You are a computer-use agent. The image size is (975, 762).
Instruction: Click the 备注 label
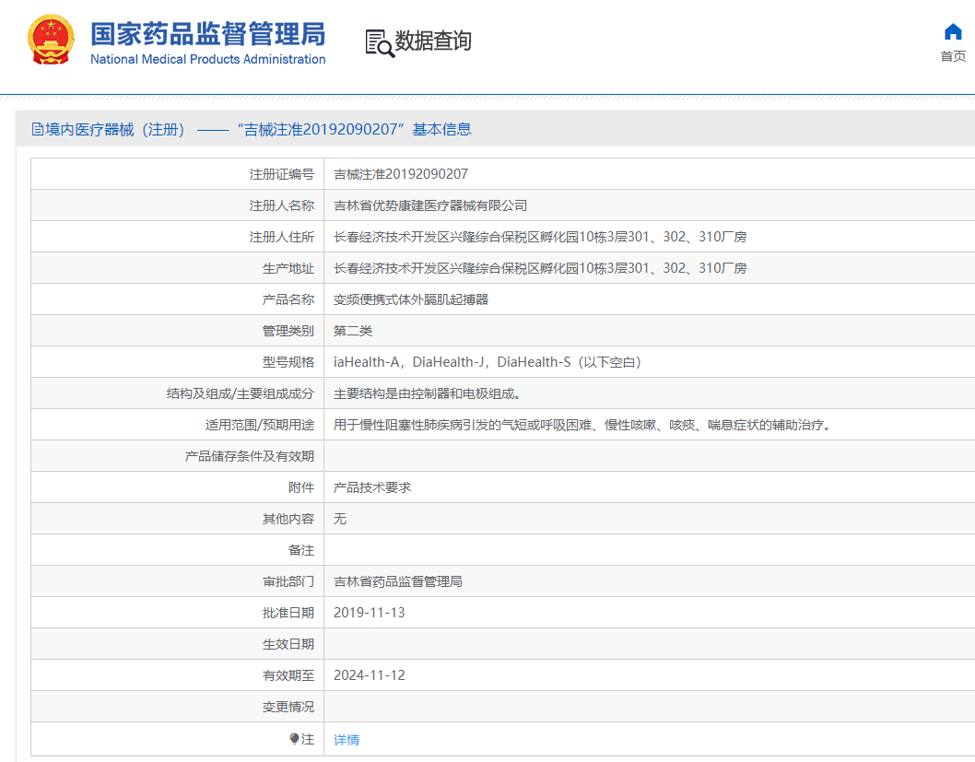coord(301,550)
